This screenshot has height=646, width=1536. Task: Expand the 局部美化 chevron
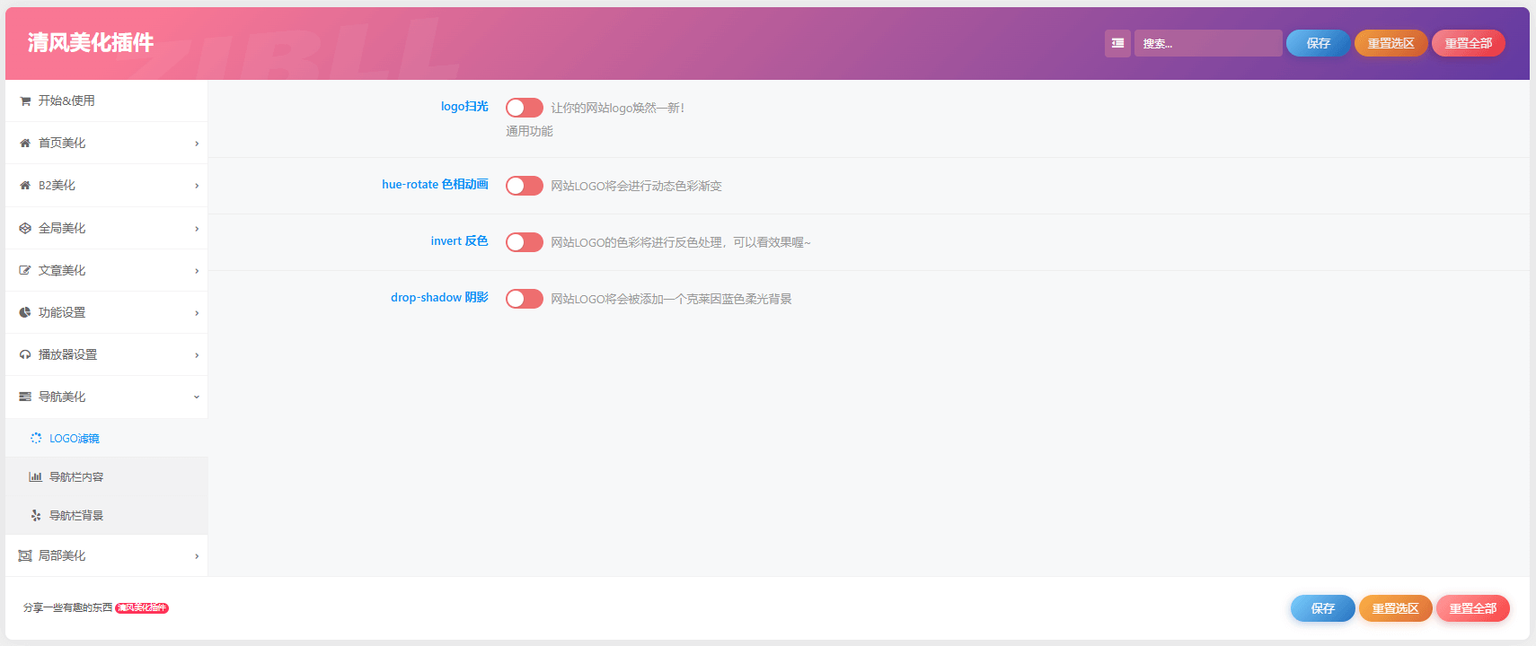(x=197, y=556)
